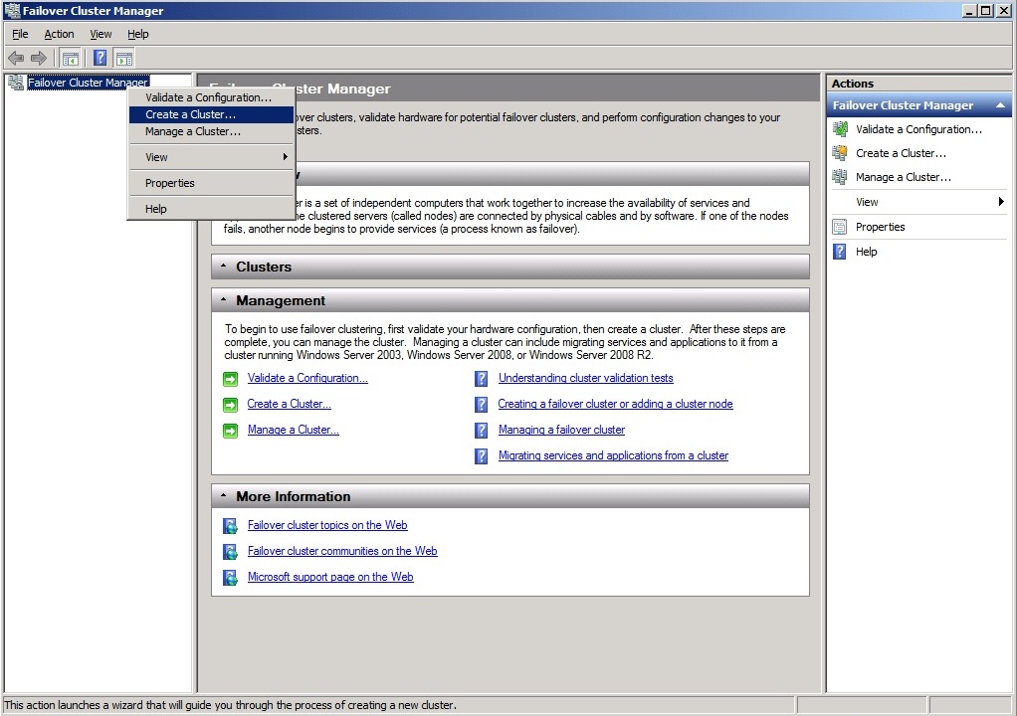Open Manage a Cluster link in Management
This screenshot has width=1017, height=716.
click(294, 430)
